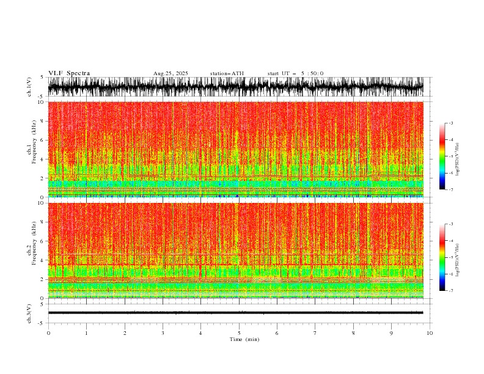This screenshot has width=484, height=374.
Task: Click the ch.1 colorbar "log(PSD)" label
Action: pyautogui.click(x=457, y=159)
